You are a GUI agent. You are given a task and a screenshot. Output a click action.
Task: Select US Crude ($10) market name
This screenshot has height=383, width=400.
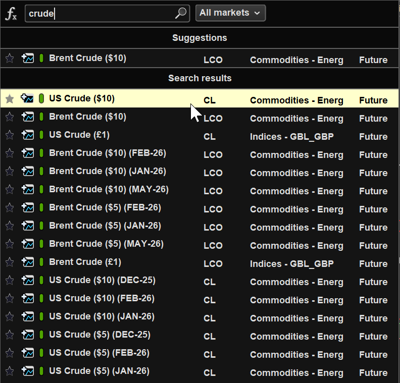82,98
